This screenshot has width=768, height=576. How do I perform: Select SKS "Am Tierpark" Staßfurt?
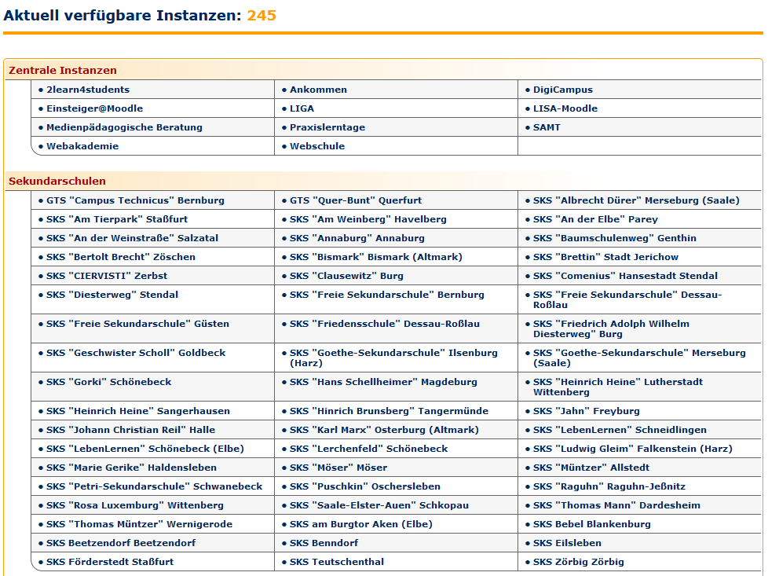116,219
